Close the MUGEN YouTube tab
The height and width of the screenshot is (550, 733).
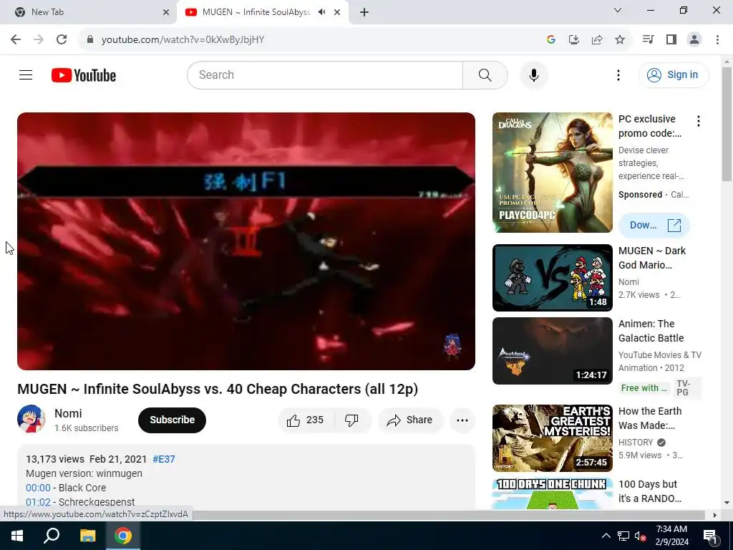pos(337,12)
